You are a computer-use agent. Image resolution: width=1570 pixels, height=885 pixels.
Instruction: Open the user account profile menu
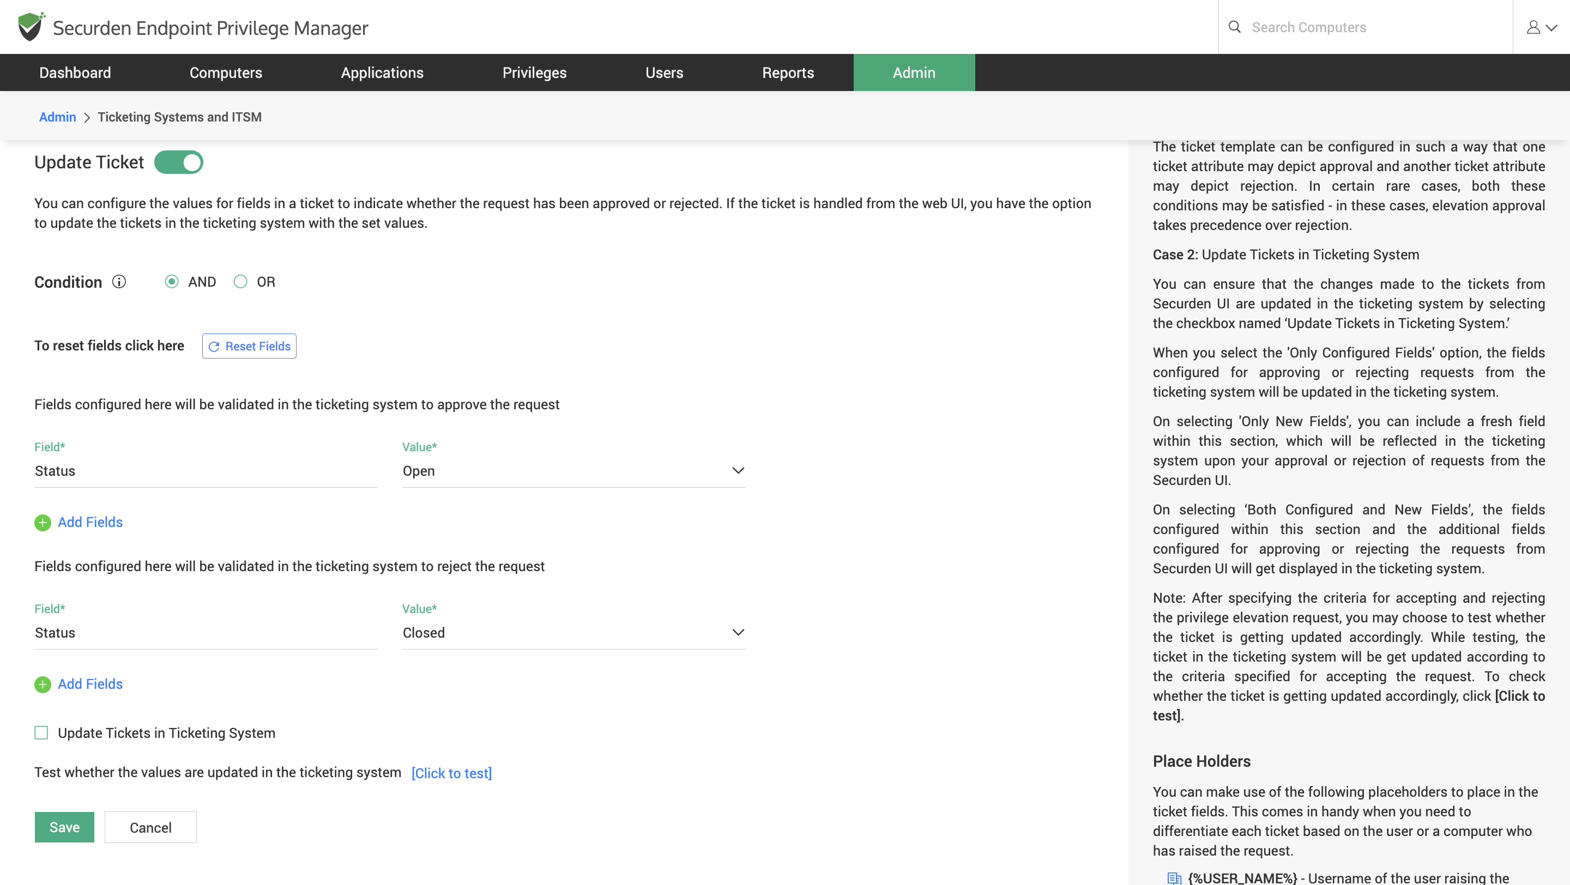point(1541,27)
